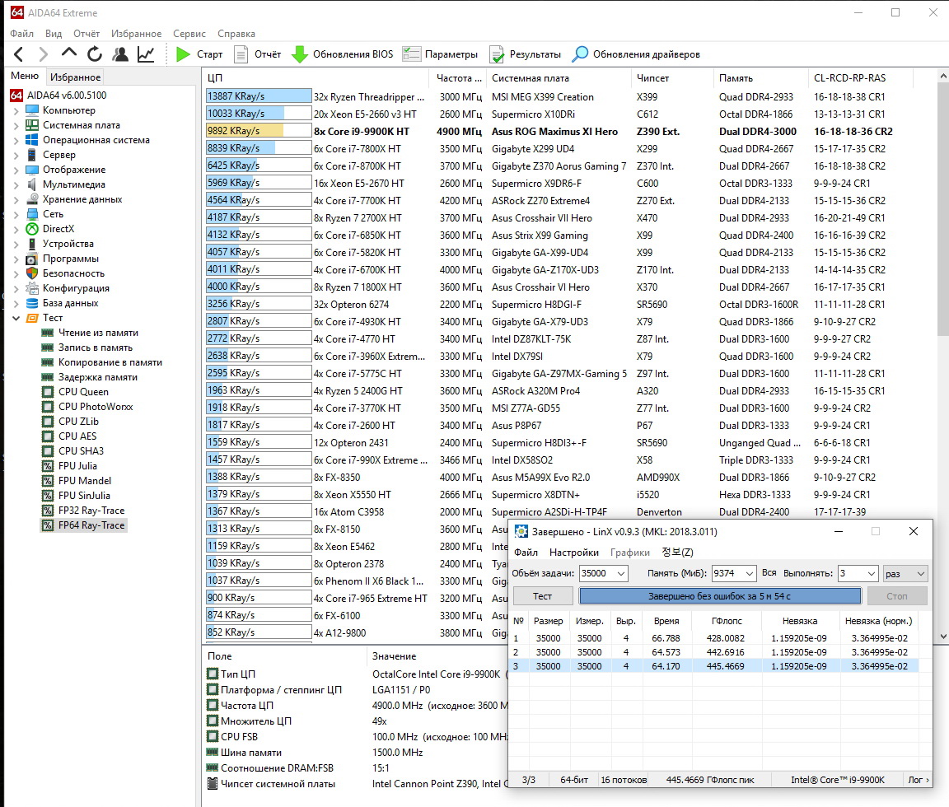Screen dimensions: 949x807
Task: Open FP32 Ray-Trace benchmark
Action: pyautogui.click(x=91, y=511)
